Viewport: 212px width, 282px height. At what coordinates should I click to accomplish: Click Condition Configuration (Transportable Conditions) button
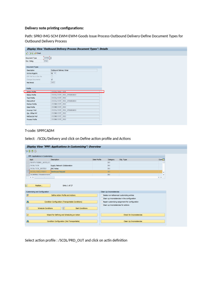62,202
